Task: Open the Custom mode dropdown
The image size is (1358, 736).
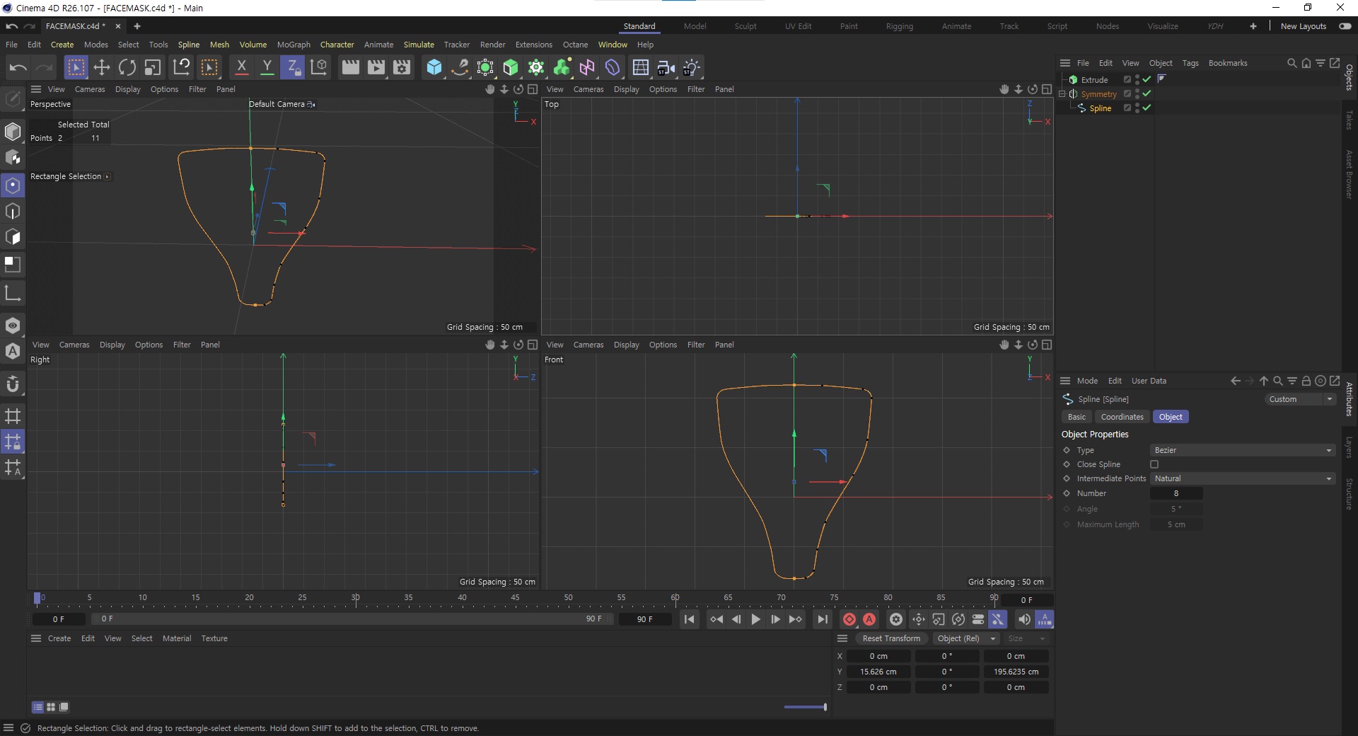Action: pos(1299,399)
